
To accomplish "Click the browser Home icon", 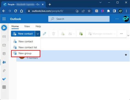I will pos(21,11).
